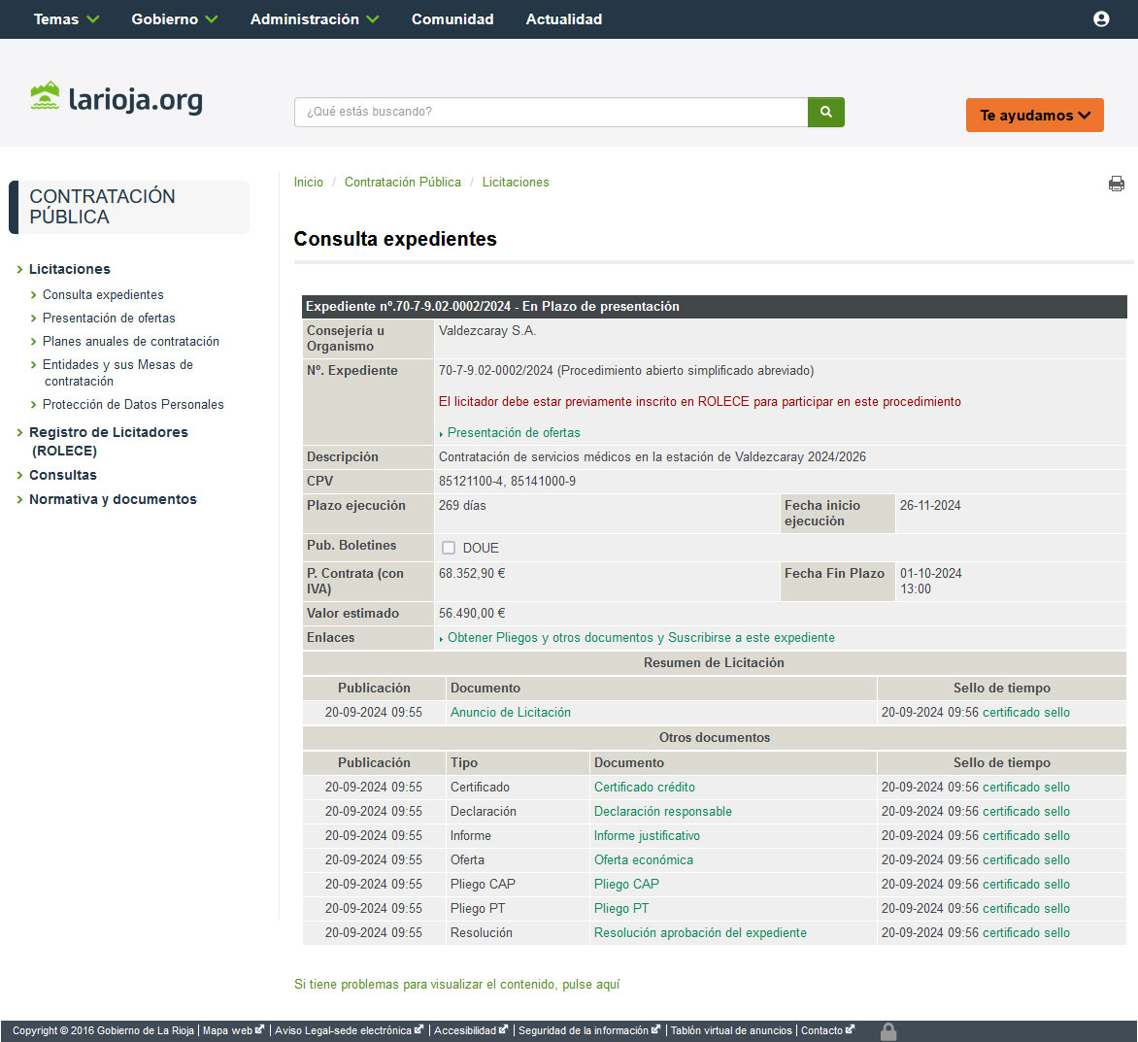Click external link icon beside Accesibilidad
Screen dimensions: 1138x1042
point(503,1030)
